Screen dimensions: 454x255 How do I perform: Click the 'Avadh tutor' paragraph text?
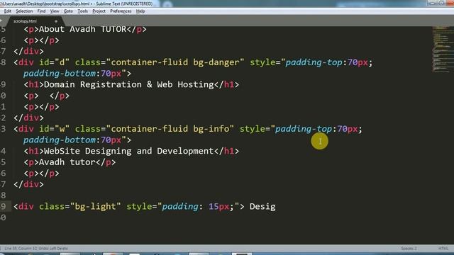click(x=67, y=162)
